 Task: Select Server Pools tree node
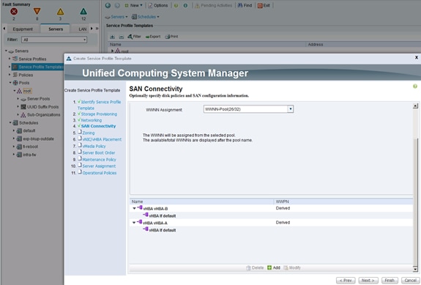pyautogui.click(x=38, y=99)
